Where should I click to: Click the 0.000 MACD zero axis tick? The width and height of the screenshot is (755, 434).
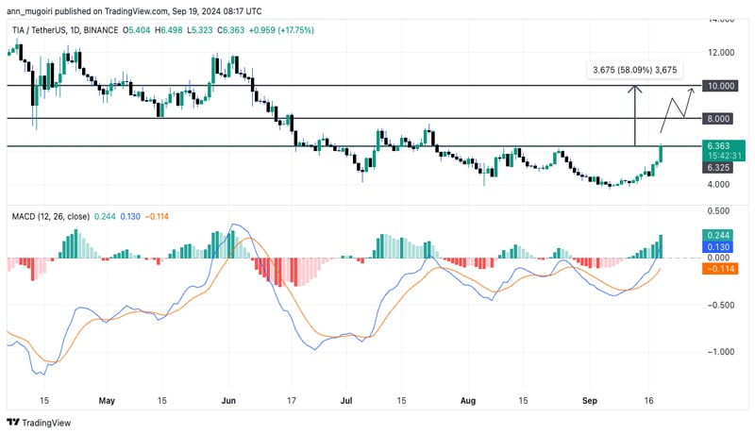click(x=718, y=258)
